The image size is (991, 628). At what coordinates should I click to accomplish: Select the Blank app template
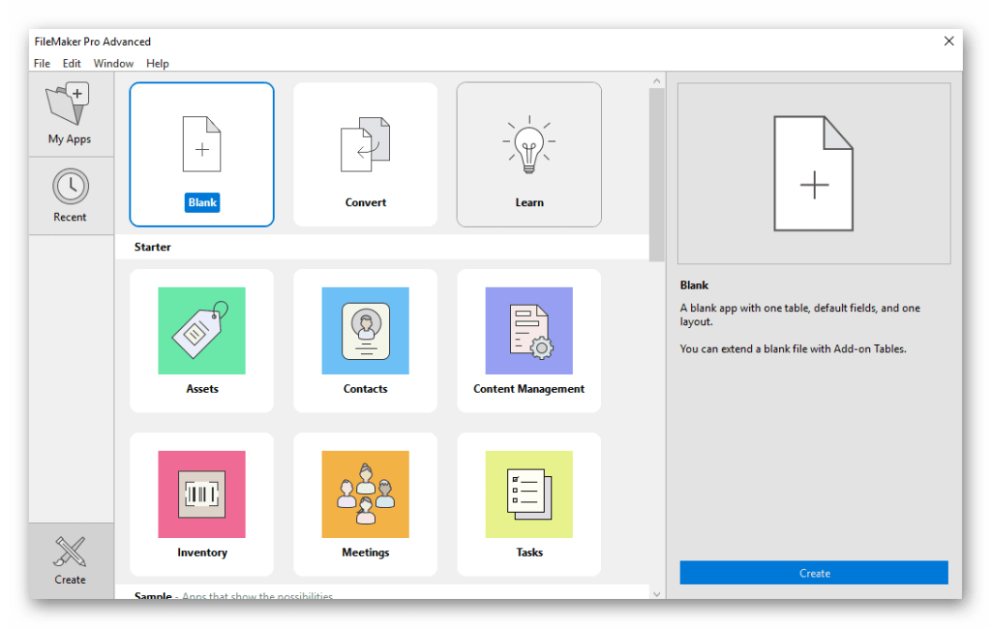tap(201, 154)
